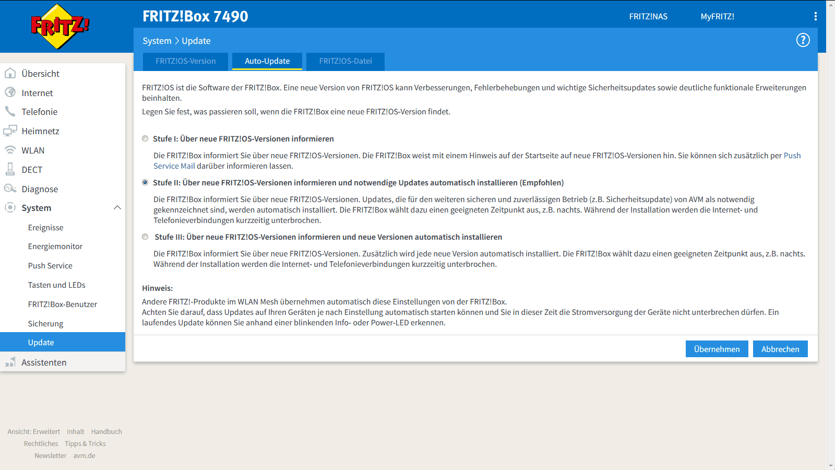Click the Übernehmen button
The image size is (835, 470).
[717, 349]
